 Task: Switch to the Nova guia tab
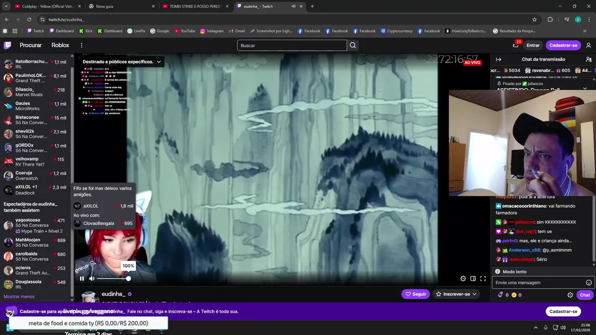[121, 7]
